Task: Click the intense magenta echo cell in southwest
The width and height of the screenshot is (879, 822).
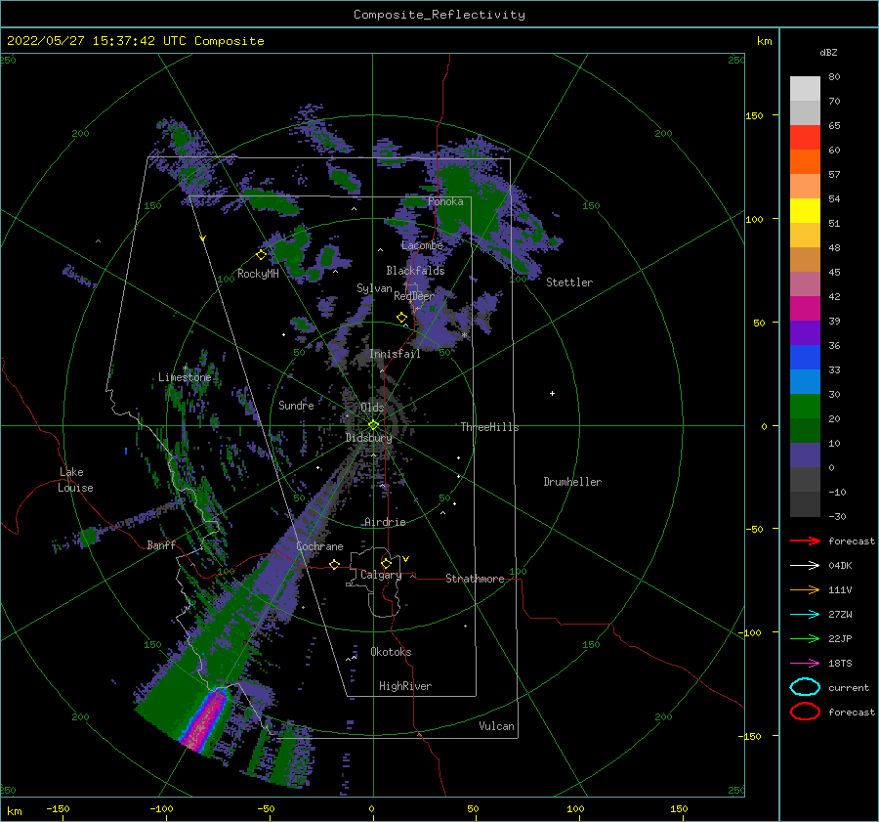Action: tap(203, 720)
